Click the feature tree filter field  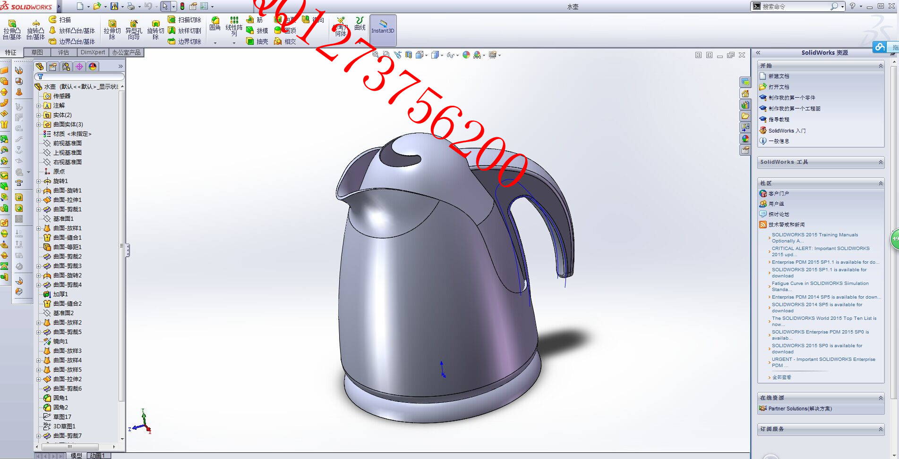[x=79, y=76]
